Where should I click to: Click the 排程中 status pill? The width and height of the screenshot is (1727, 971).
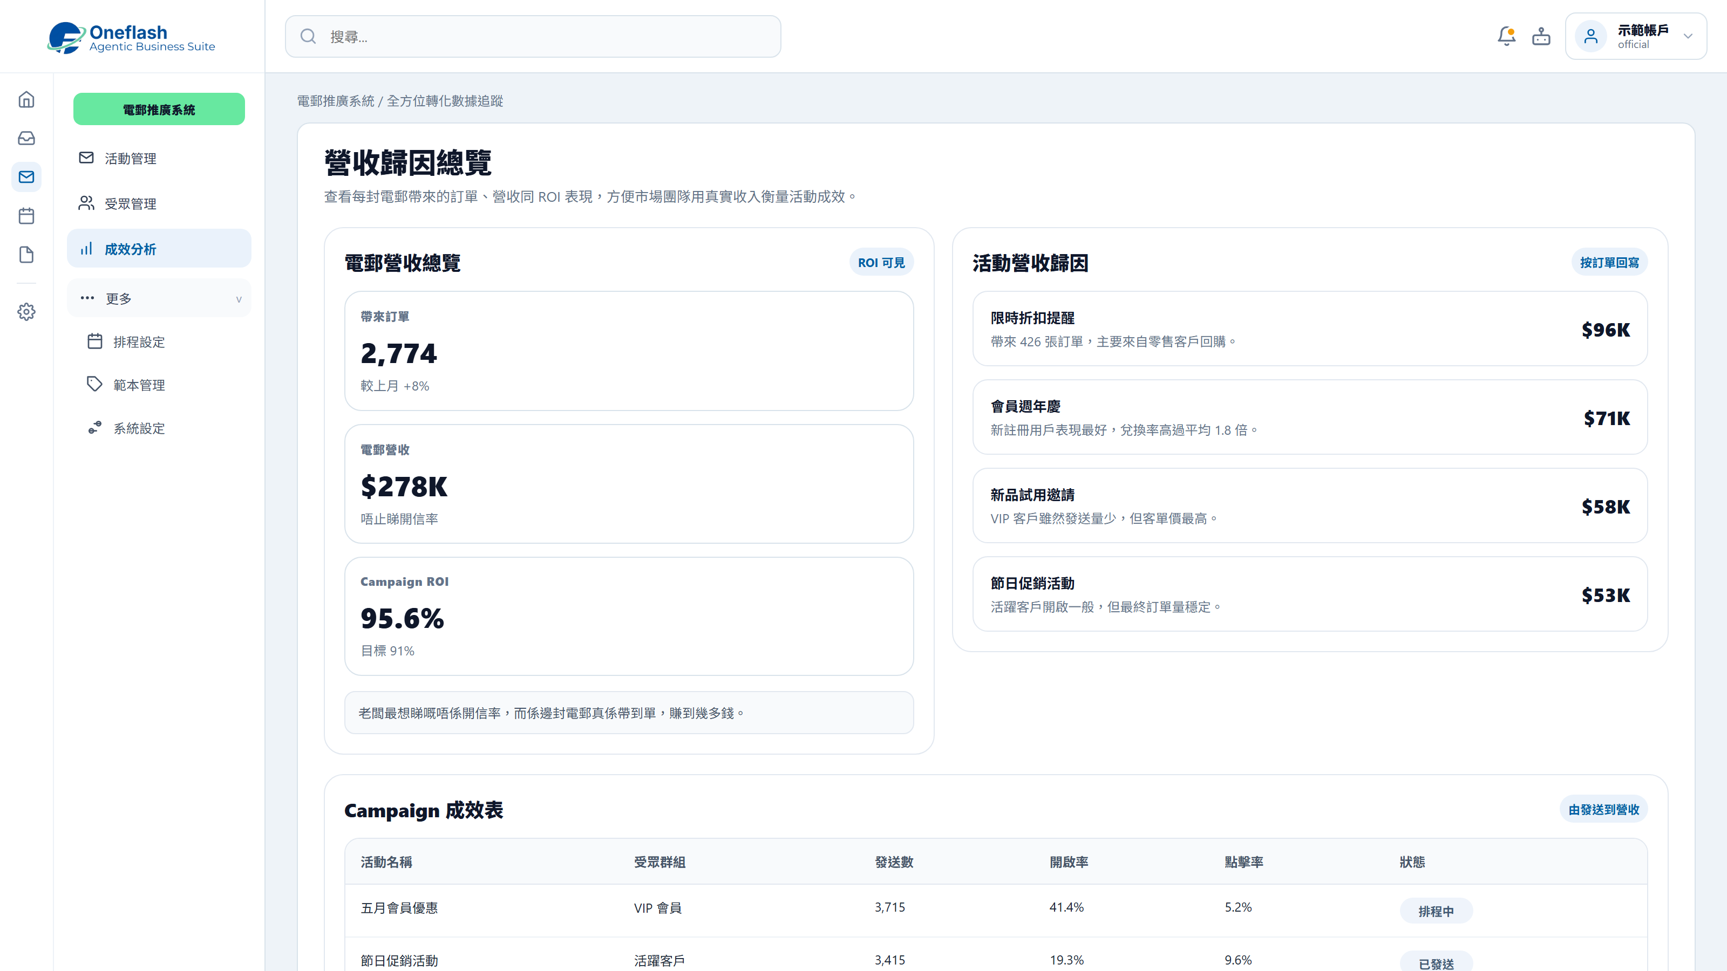(1436, 911)
